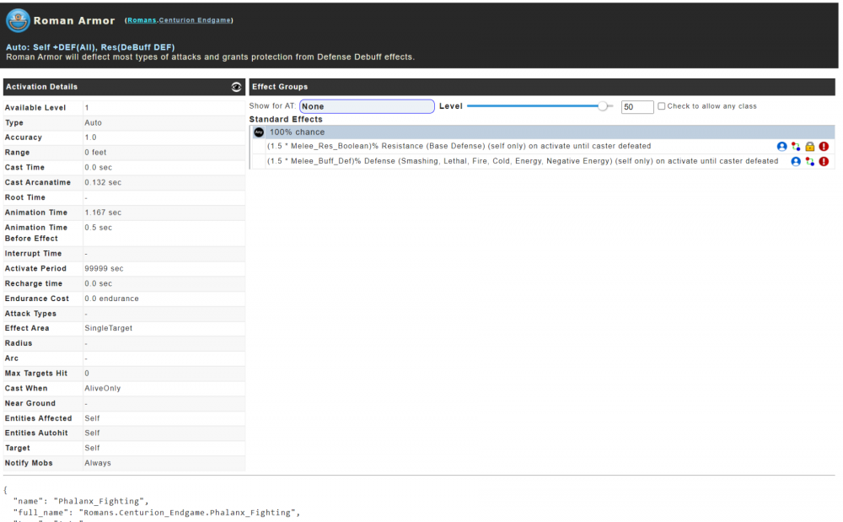Open the Centurion Endgame link
Viewport: 843px width, 522px height.
coord(199,20)
